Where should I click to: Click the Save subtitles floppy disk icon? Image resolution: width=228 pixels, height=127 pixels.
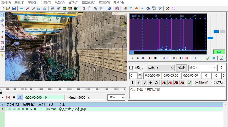(x=14, y=8)
